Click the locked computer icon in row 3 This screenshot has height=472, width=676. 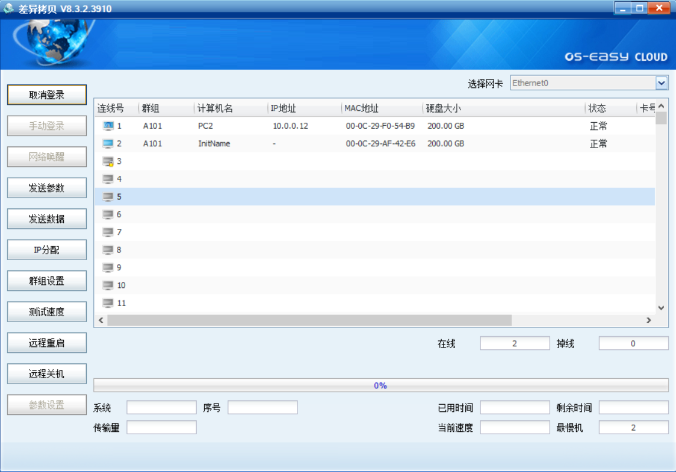(x=108, y=162)
